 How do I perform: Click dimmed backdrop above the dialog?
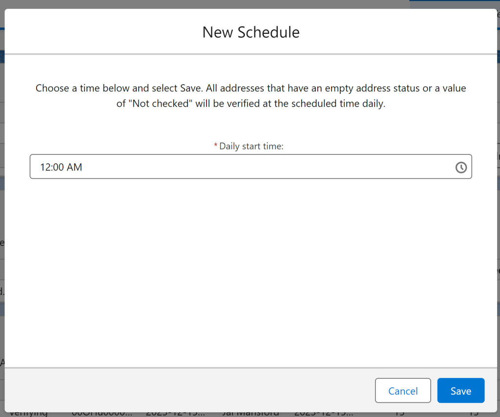point(195,4)
